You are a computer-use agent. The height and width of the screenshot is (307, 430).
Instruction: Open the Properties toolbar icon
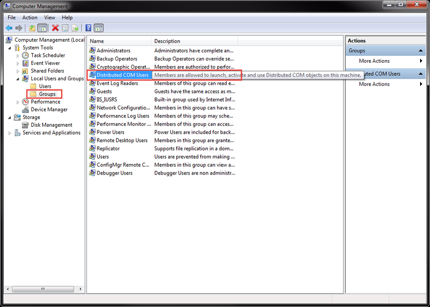[65, 28]
